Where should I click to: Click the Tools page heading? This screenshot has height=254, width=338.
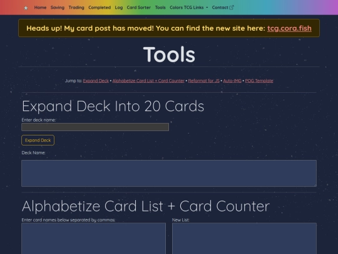[x=169, y=54]
